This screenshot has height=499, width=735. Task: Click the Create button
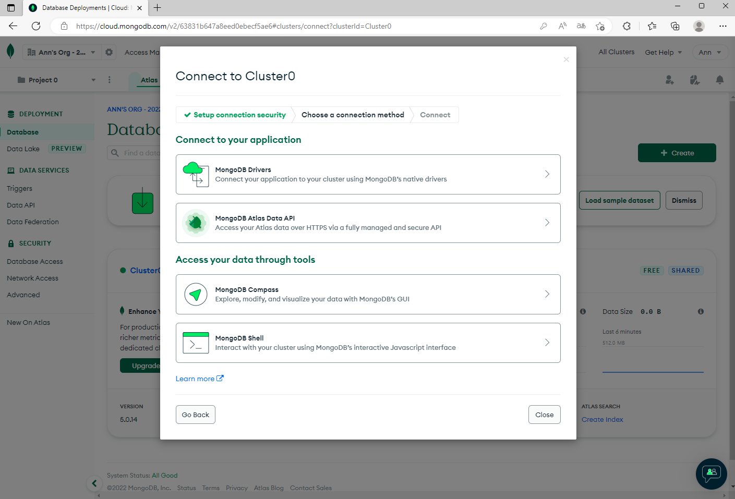coord(677,153)
